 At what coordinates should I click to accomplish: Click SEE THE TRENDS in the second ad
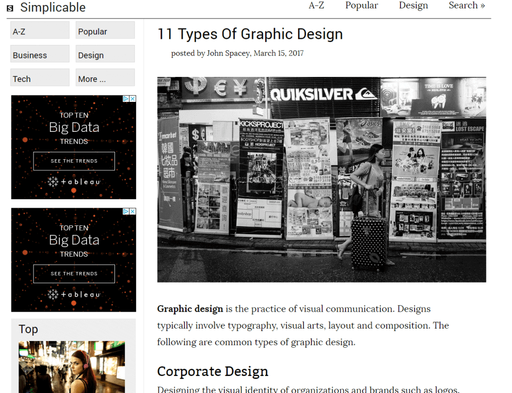(x=74, y=274)
